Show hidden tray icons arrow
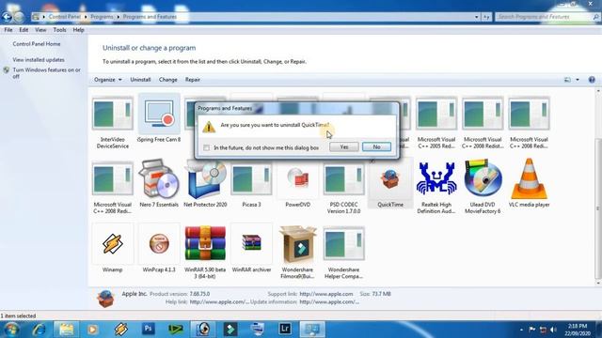This screenshot has height=338, width=602. 521,330
